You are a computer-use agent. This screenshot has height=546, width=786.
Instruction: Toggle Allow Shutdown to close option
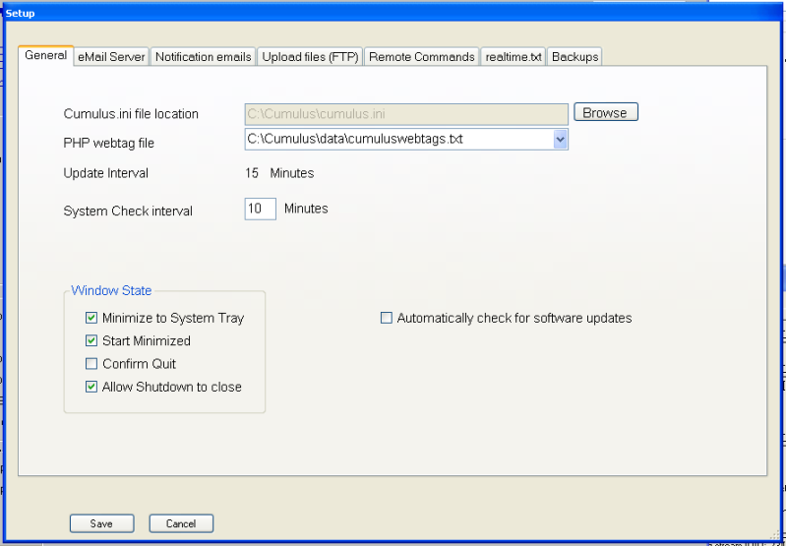pyautogui.click(x=91, y=388)
